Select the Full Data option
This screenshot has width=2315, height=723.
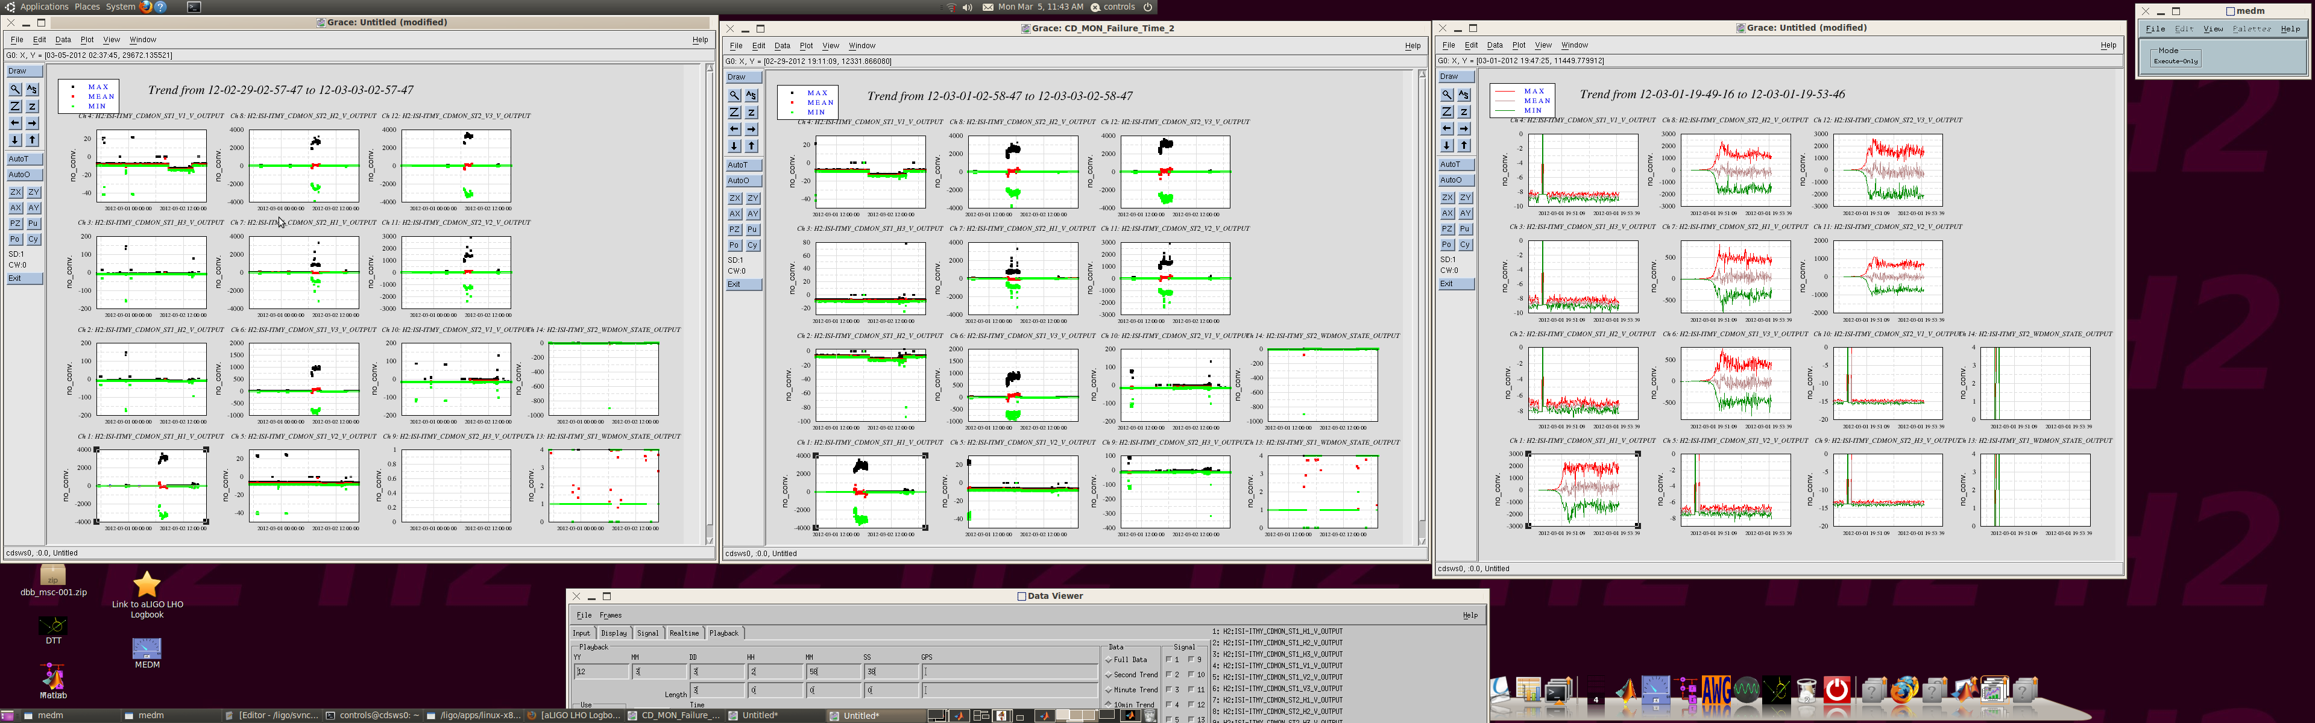click(x=1126, y=660)
